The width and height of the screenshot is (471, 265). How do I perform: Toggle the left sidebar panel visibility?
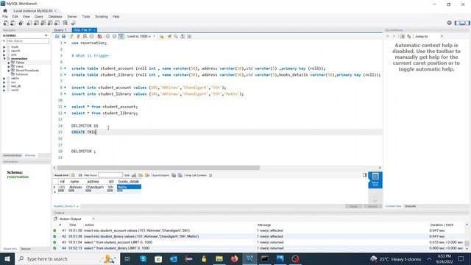pyautogui.click(x=457, y=23)
